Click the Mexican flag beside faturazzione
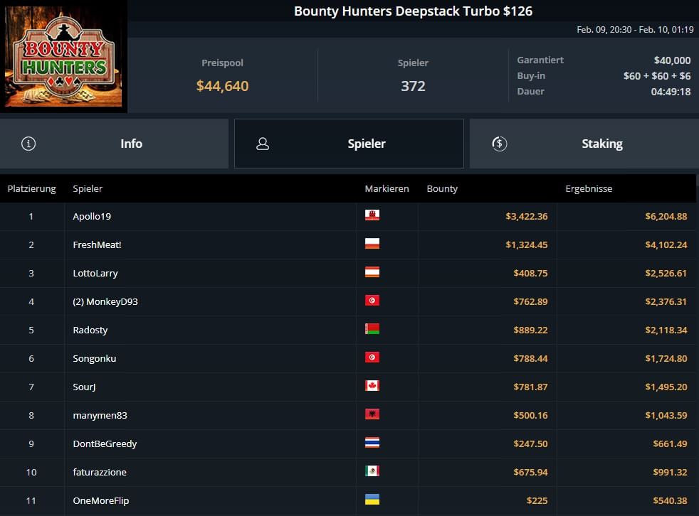The width and height of the screenshot is (699, 516). click(x=372, y=471)
